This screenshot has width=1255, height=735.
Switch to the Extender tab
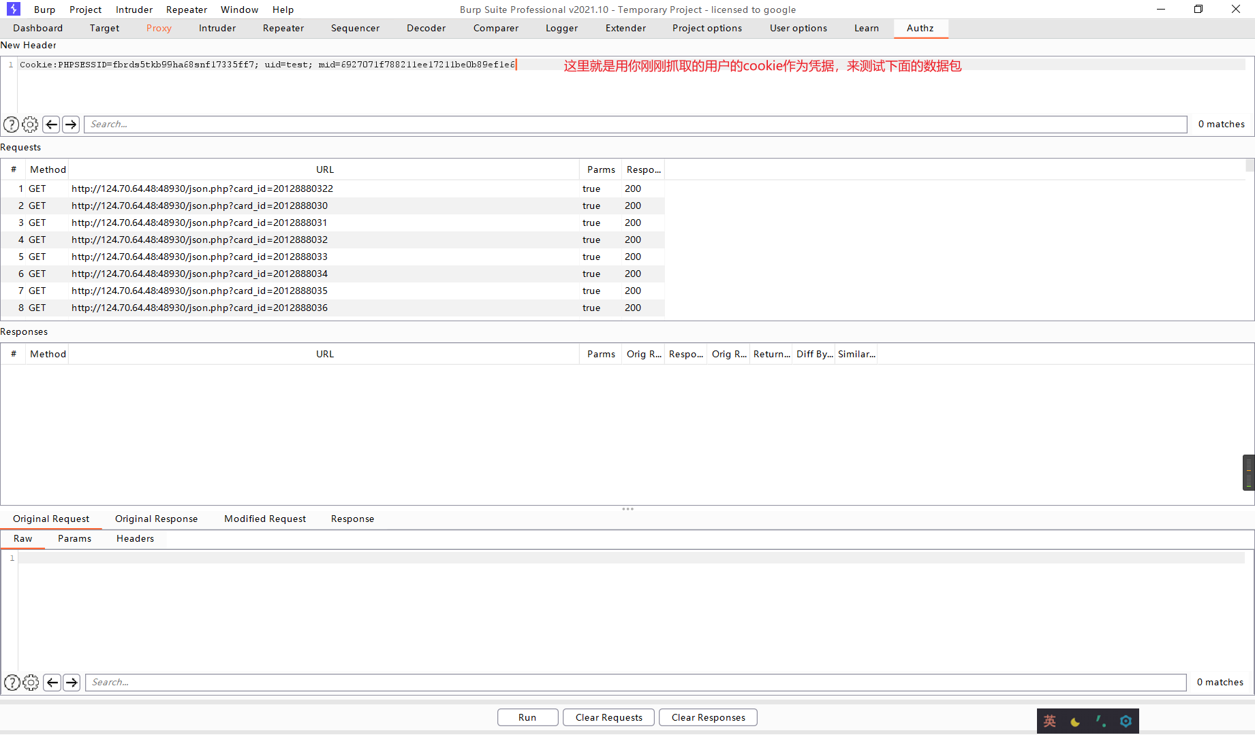pos(626,29)
